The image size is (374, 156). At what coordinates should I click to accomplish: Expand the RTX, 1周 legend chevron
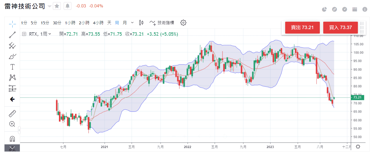point(50,34)
